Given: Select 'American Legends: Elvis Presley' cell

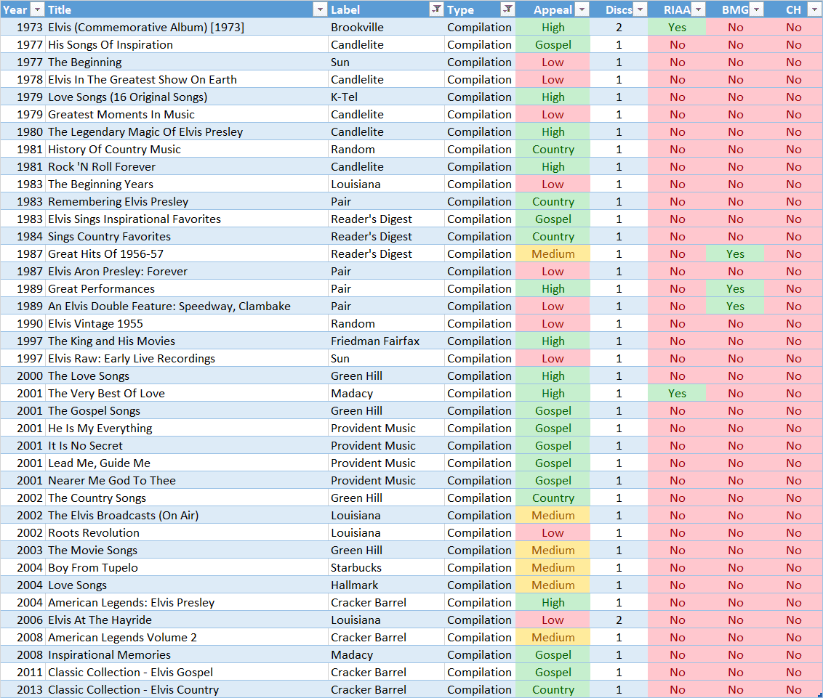Looking at the screenshot, I should [186, 603].
